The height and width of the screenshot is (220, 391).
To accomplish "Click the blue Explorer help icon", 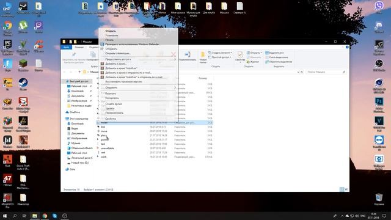I will point(347,47).
